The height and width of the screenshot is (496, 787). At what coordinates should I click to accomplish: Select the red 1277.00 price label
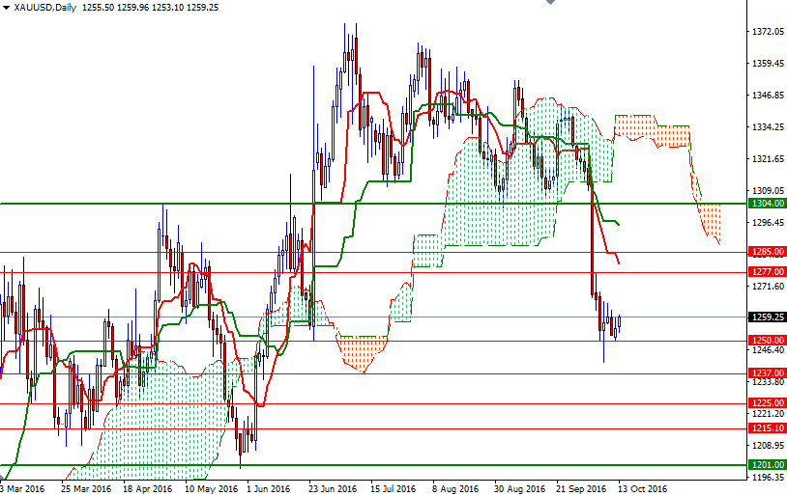(x=768, y=271)
